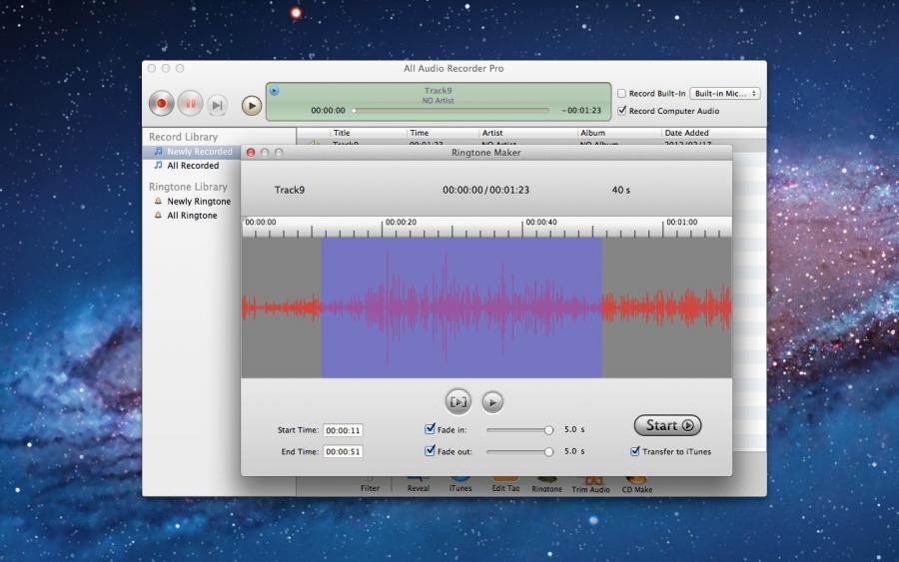Screen dimensions: 899x562
Task: Click the small blue icon in track display
Action: coord(274,91)
